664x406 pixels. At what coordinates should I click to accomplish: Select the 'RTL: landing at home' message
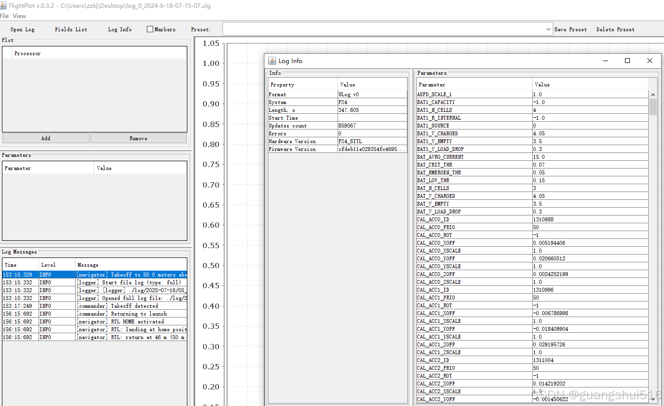coord(95,329)
